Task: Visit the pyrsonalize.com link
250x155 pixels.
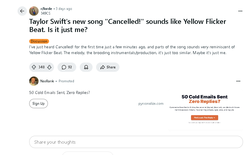Action: tap(151, 104)
